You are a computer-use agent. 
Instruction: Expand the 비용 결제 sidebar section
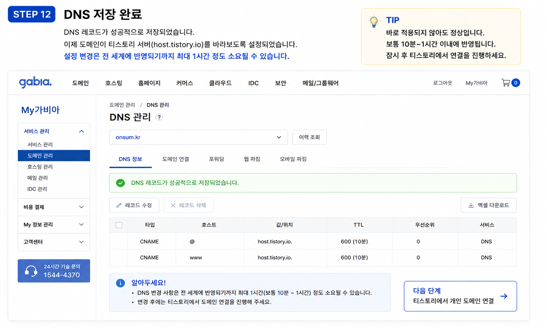click(x=54, y=207)
